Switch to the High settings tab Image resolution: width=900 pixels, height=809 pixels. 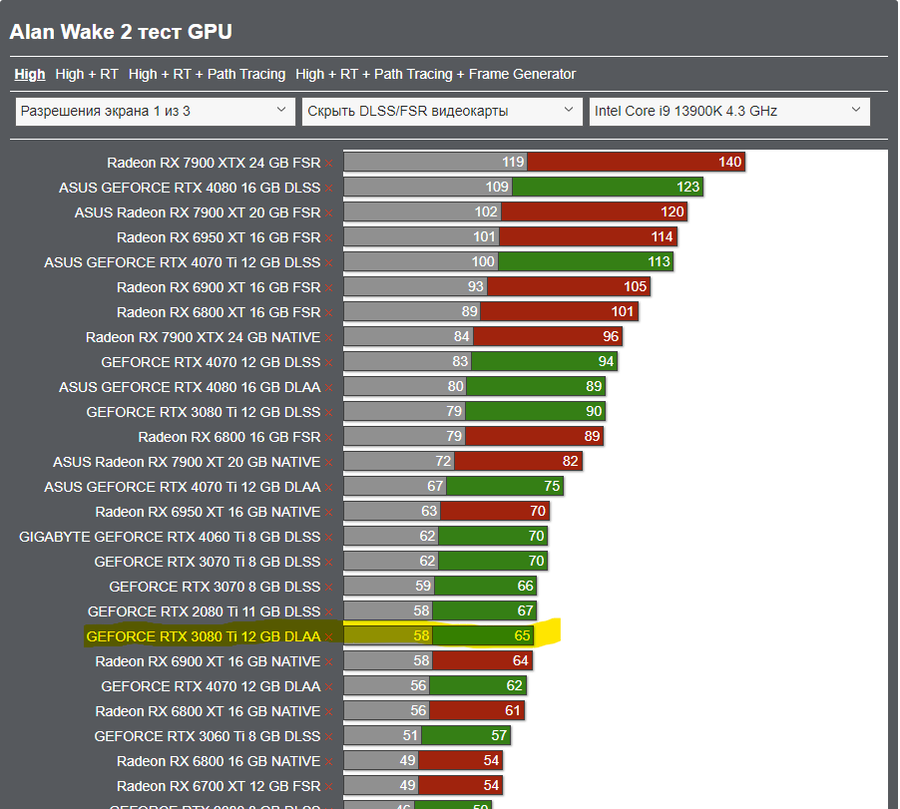(30, 74)
